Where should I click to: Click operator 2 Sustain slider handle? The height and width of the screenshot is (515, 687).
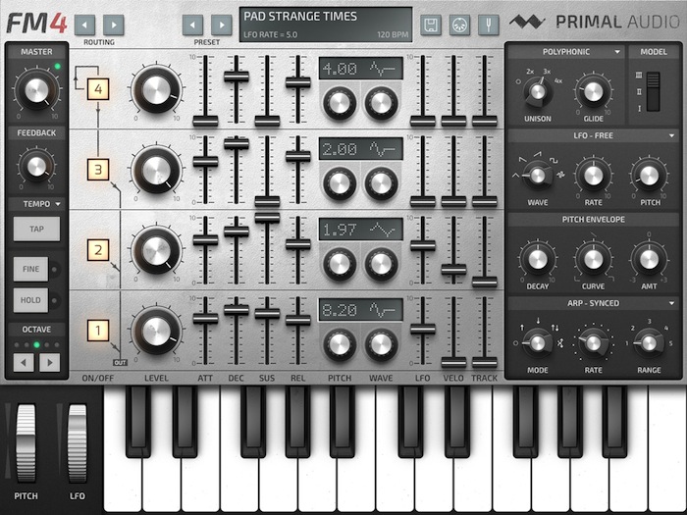pos(267,218)
